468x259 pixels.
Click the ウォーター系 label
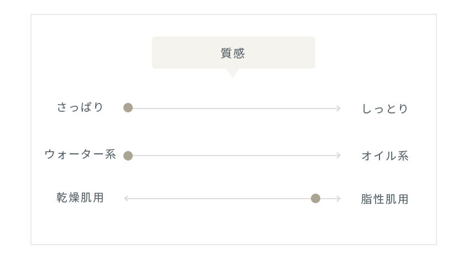80,154
